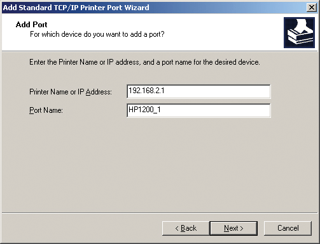
Task: Click empty space right of 192.168.2.1 text
Action: point(218,91)
